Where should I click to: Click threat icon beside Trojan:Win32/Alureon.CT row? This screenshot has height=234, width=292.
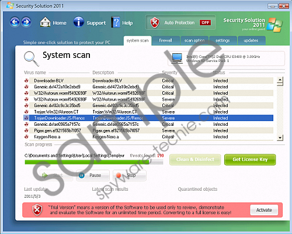26,112
